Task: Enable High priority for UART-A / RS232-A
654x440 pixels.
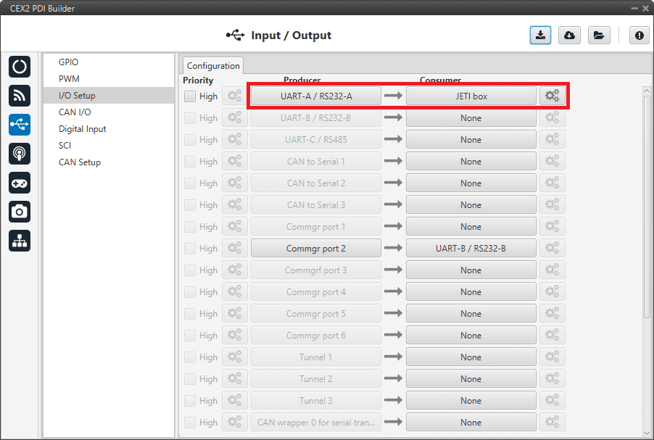Action: (x=190, y=96)
